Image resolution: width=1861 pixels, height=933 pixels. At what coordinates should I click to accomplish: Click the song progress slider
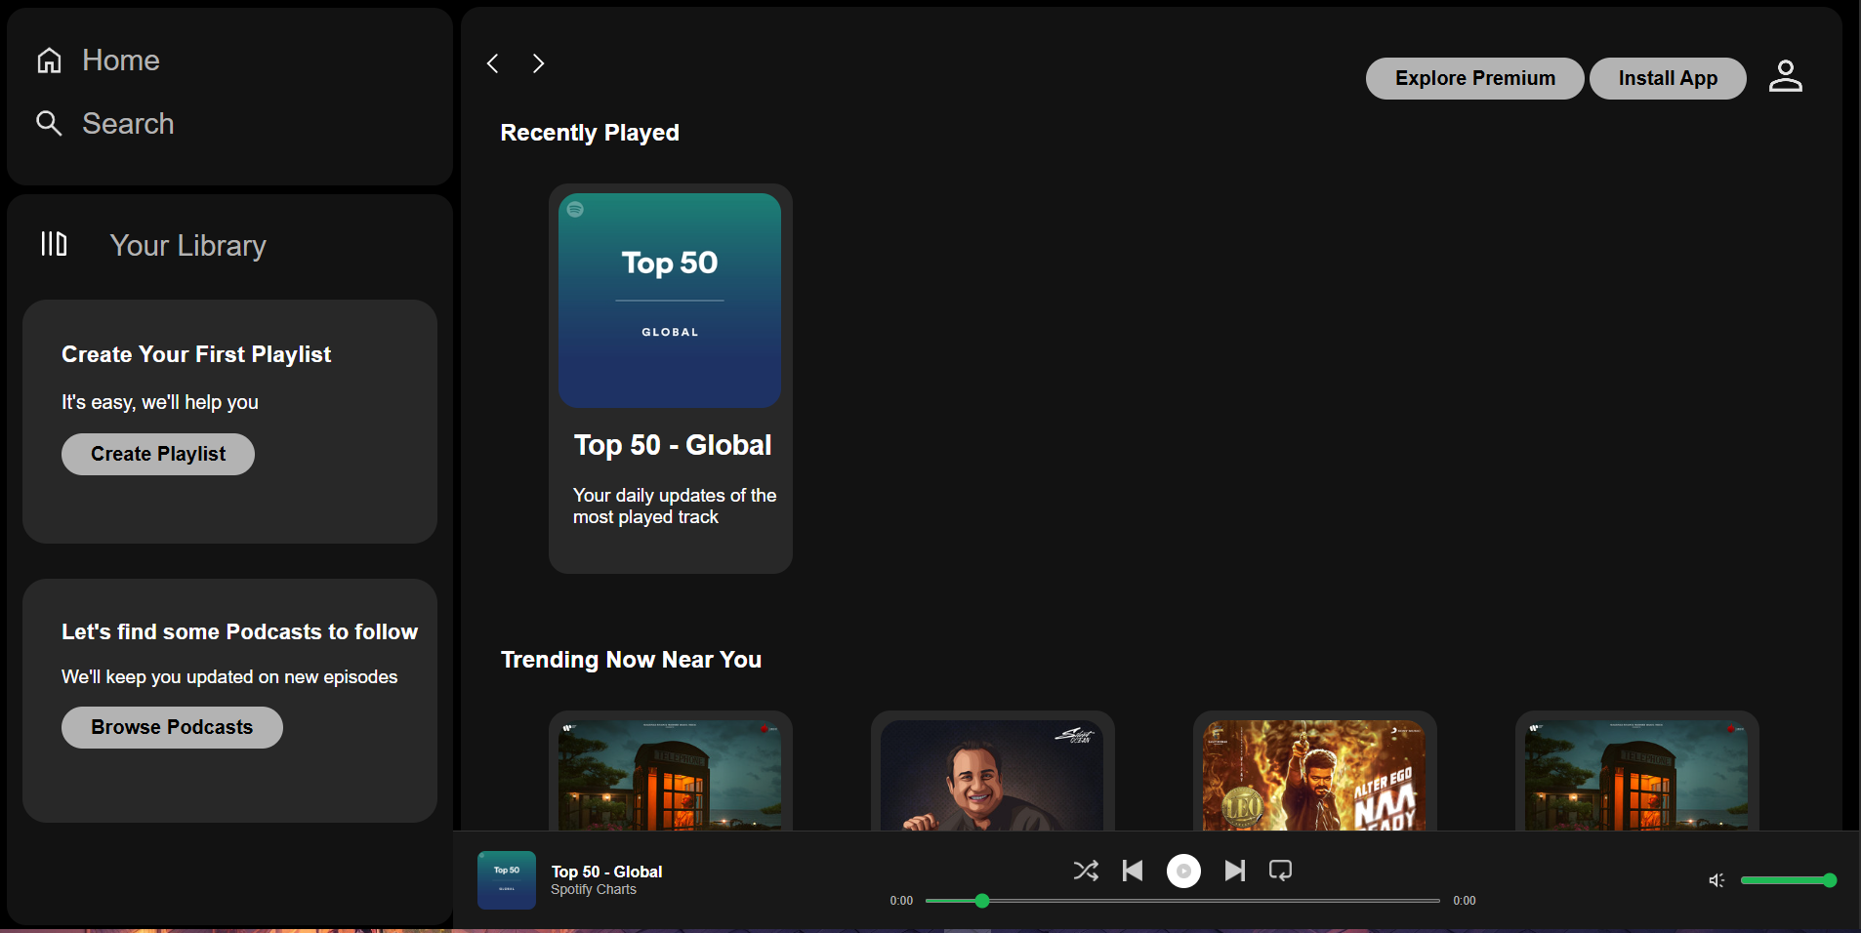(1182, 901)
